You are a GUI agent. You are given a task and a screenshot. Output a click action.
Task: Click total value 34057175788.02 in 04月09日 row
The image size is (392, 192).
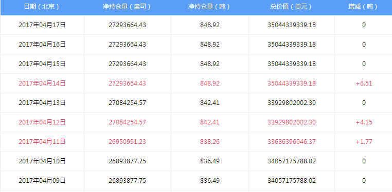pyautogui.click(x=292, y=181)
